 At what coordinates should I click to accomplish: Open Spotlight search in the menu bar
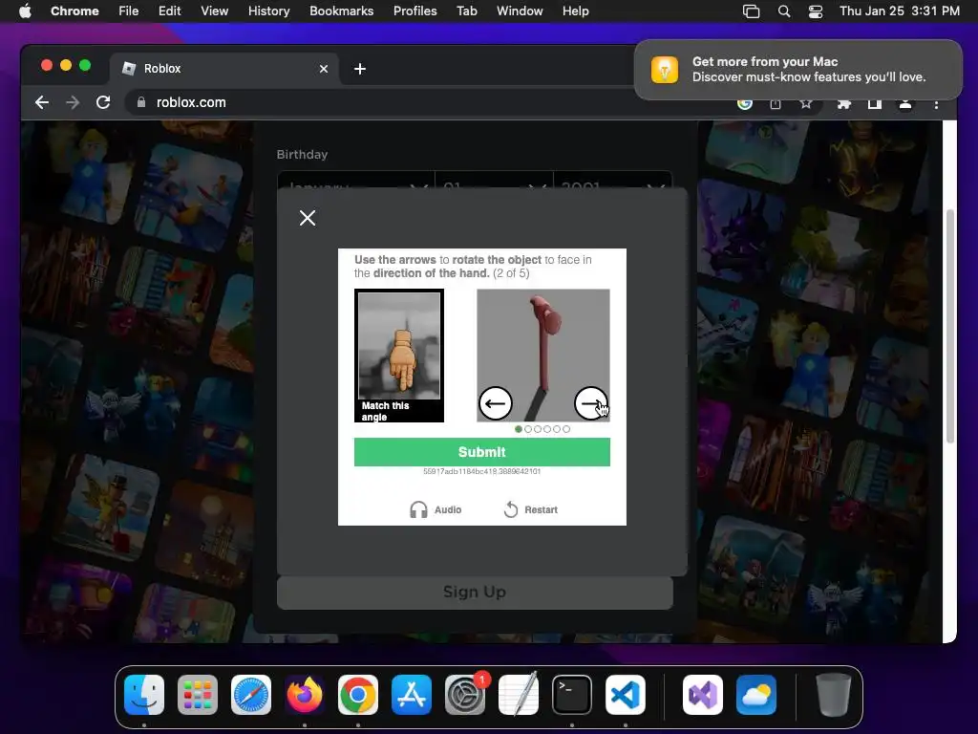784,11
